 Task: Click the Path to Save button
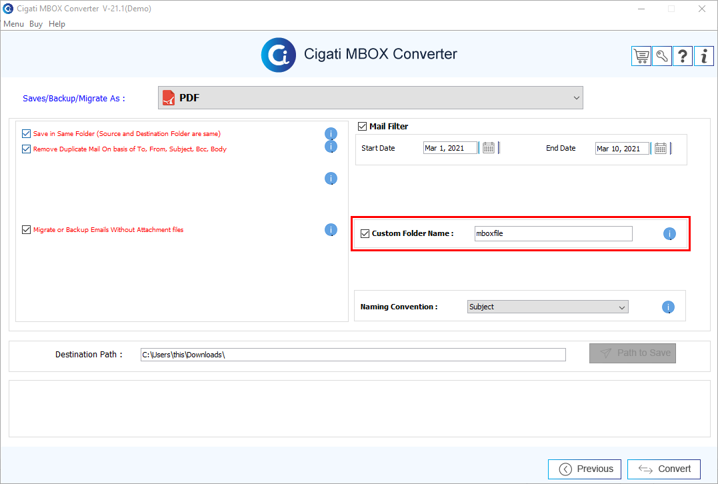coord(633,353)
